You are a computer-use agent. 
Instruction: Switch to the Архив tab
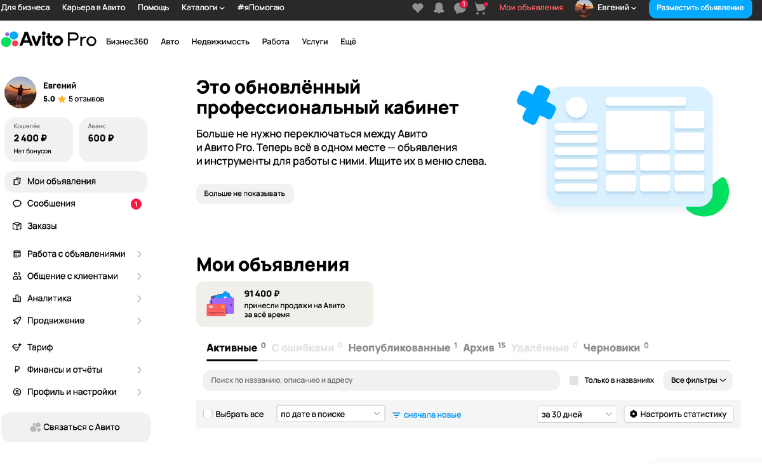point(478,347)
